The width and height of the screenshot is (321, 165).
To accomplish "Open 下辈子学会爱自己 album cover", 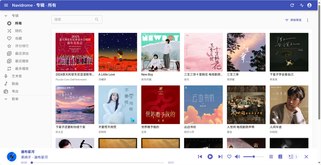I will [289, 52].
